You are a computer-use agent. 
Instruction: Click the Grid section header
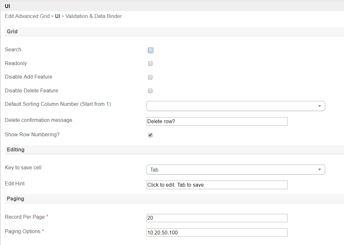[12, 32]
